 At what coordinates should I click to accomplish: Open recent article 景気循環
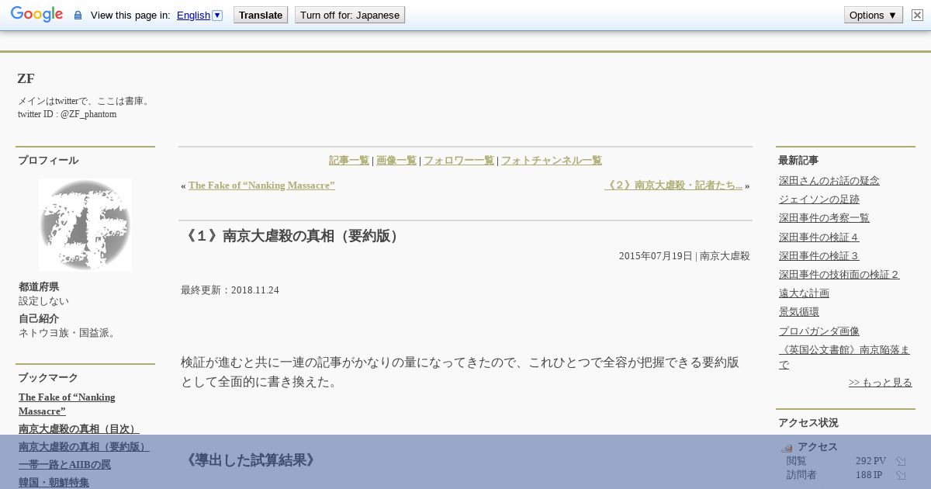pos(799,312)
